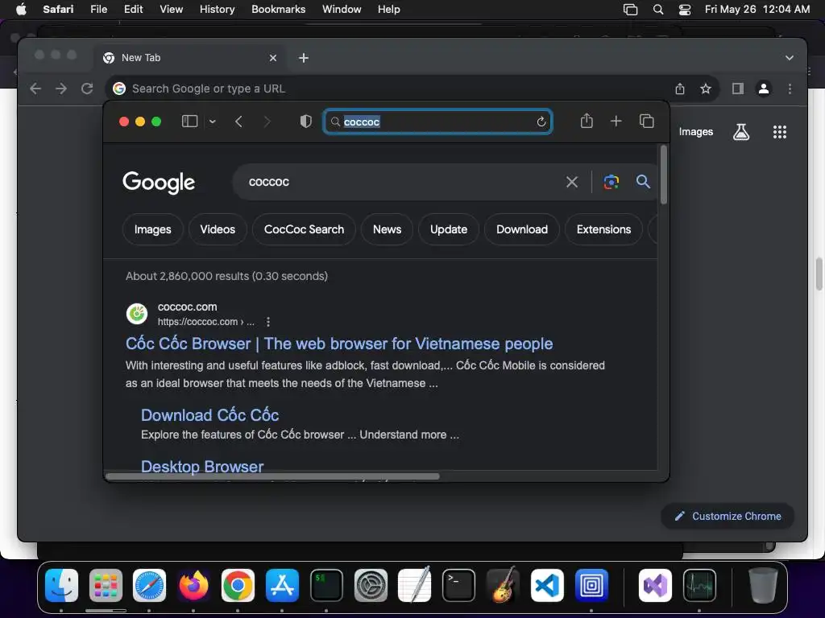
Task: Click Chrome share page icon
Action: pos(680,89)
